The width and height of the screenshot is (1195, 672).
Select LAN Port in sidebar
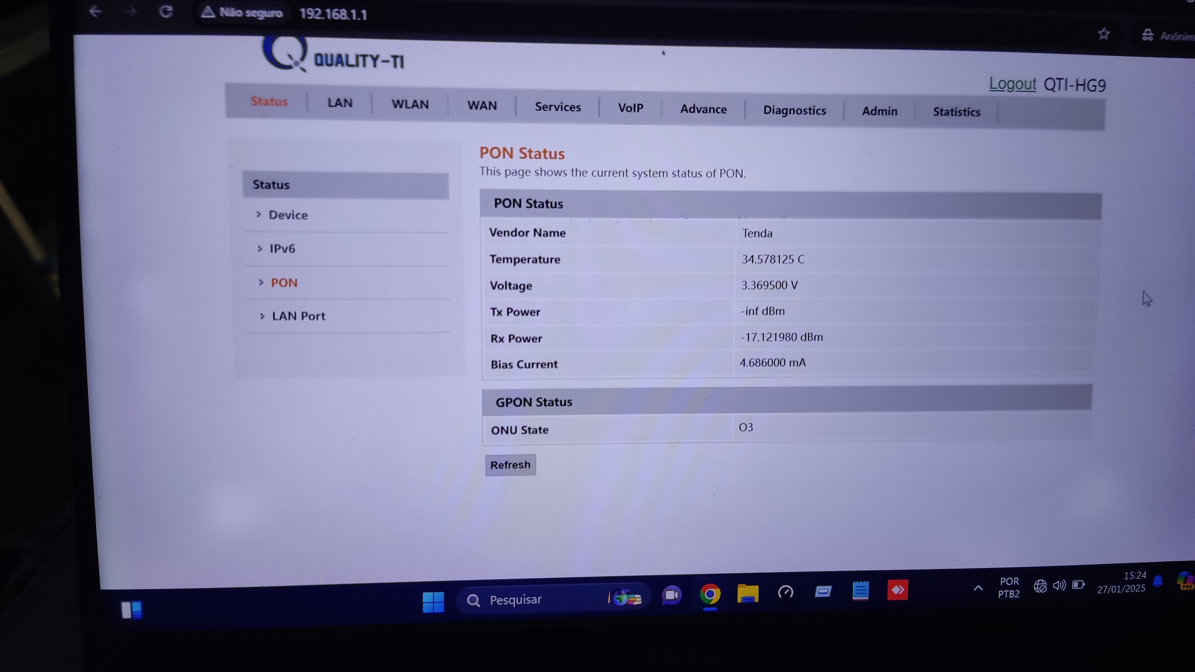tap(298, 316)
